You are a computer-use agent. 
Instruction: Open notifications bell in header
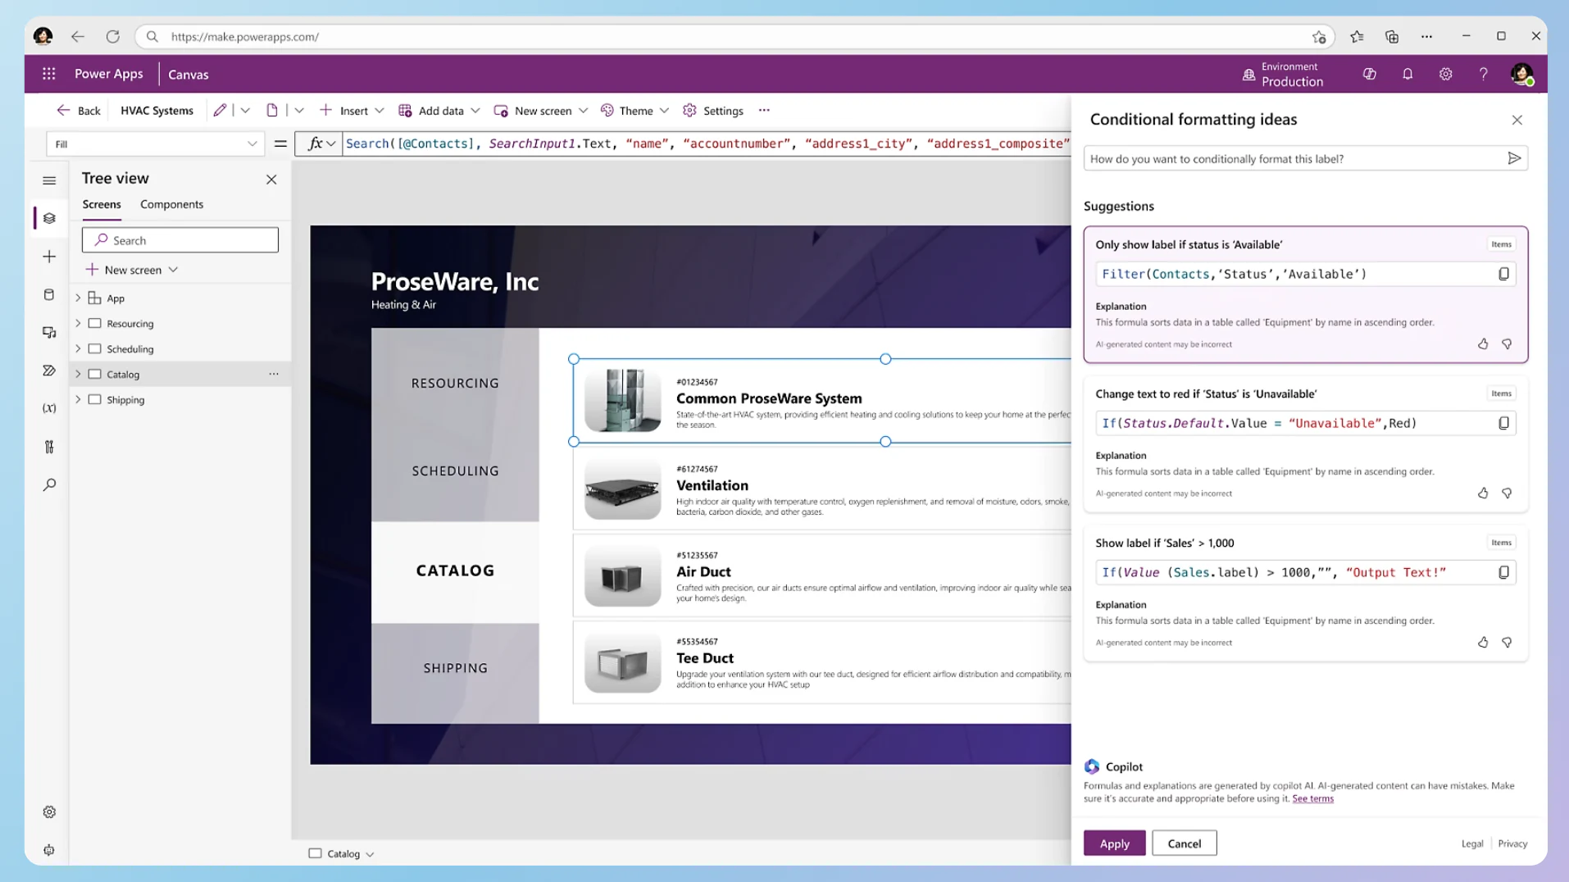1408,74
